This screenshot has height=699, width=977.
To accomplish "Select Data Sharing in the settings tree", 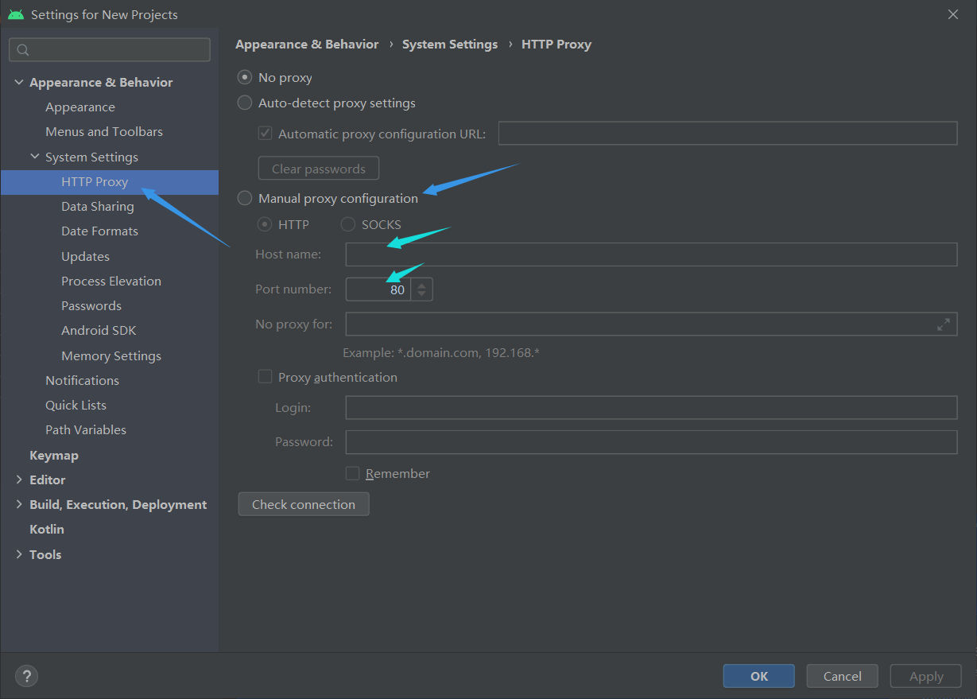I will pyautogui.click(x=96, y=206).
